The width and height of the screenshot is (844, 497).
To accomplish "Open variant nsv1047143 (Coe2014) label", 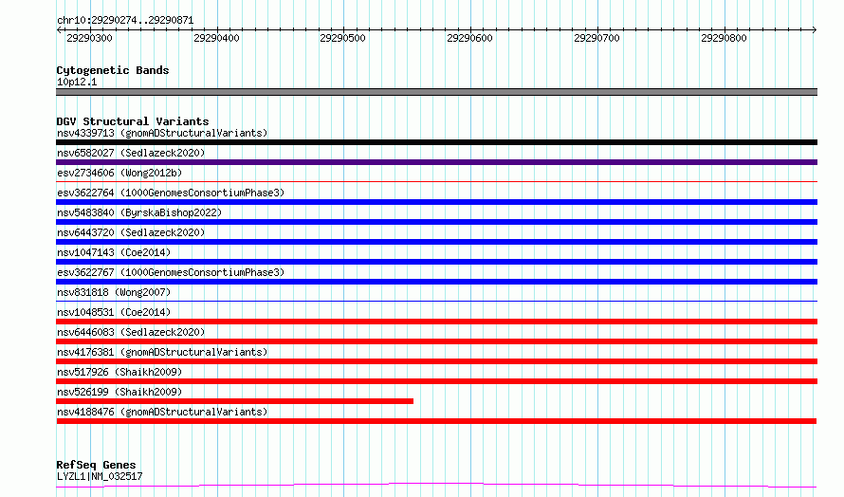I will click(x=114, y=252).
